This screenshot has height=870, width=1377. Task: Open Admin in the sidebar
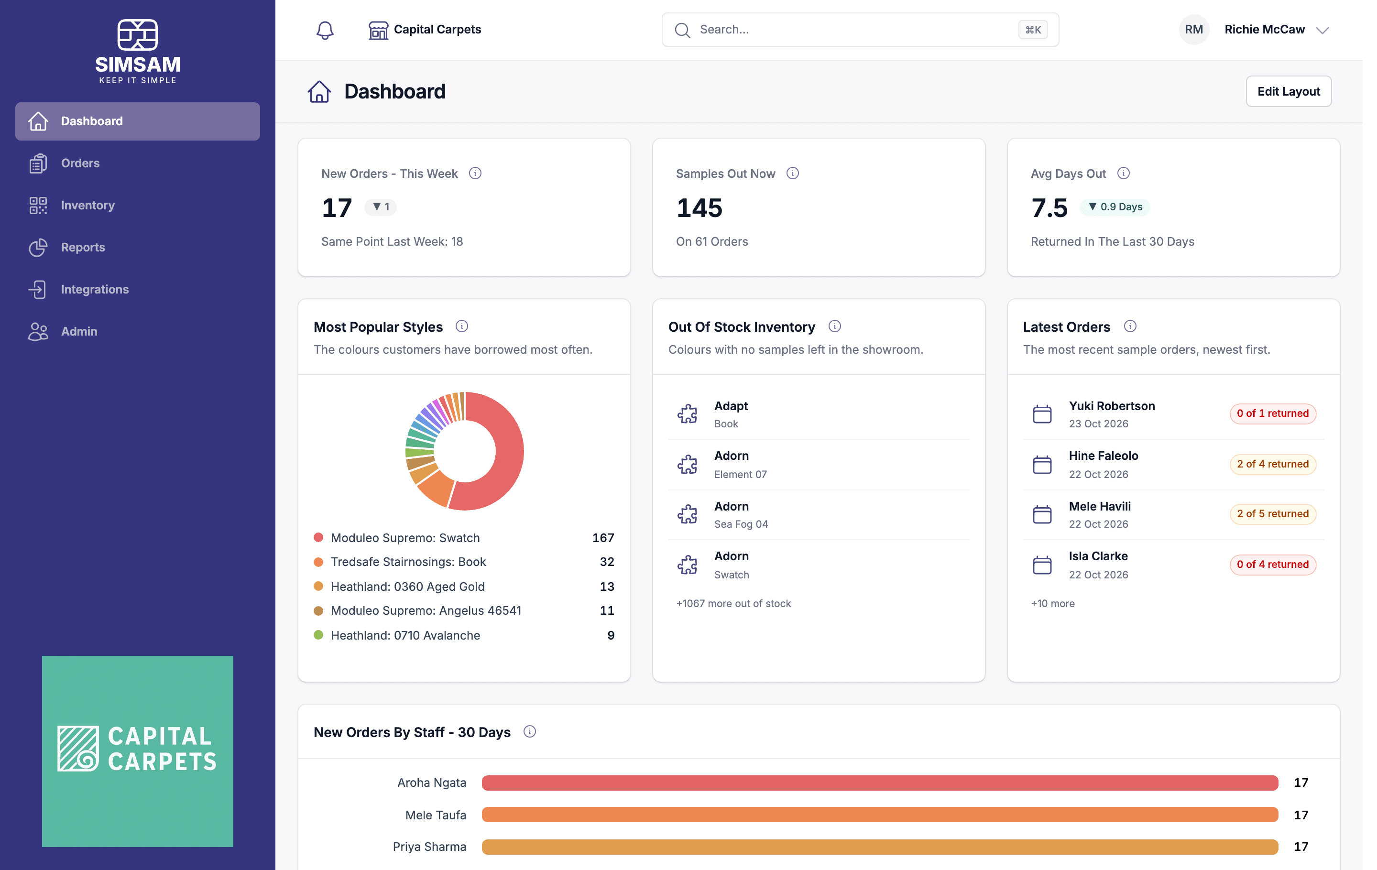pyautogui.click(x=138, y=332)
